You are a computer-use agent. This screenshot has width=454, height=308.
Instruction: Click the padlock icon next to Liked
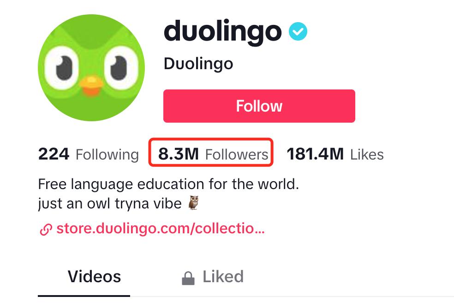pos(188,278)
